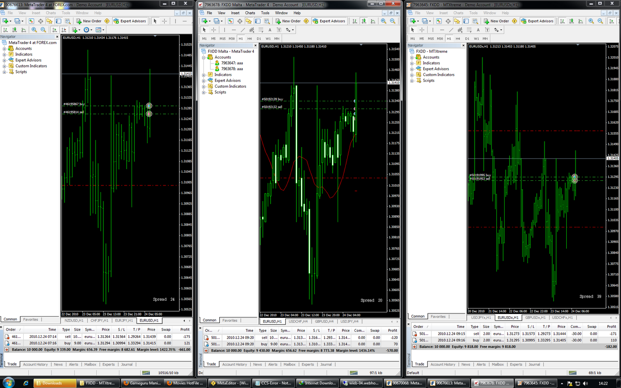Expand Expert Advisors in MTXtreme Navigator
621x388 pixels.
(412, 69)
